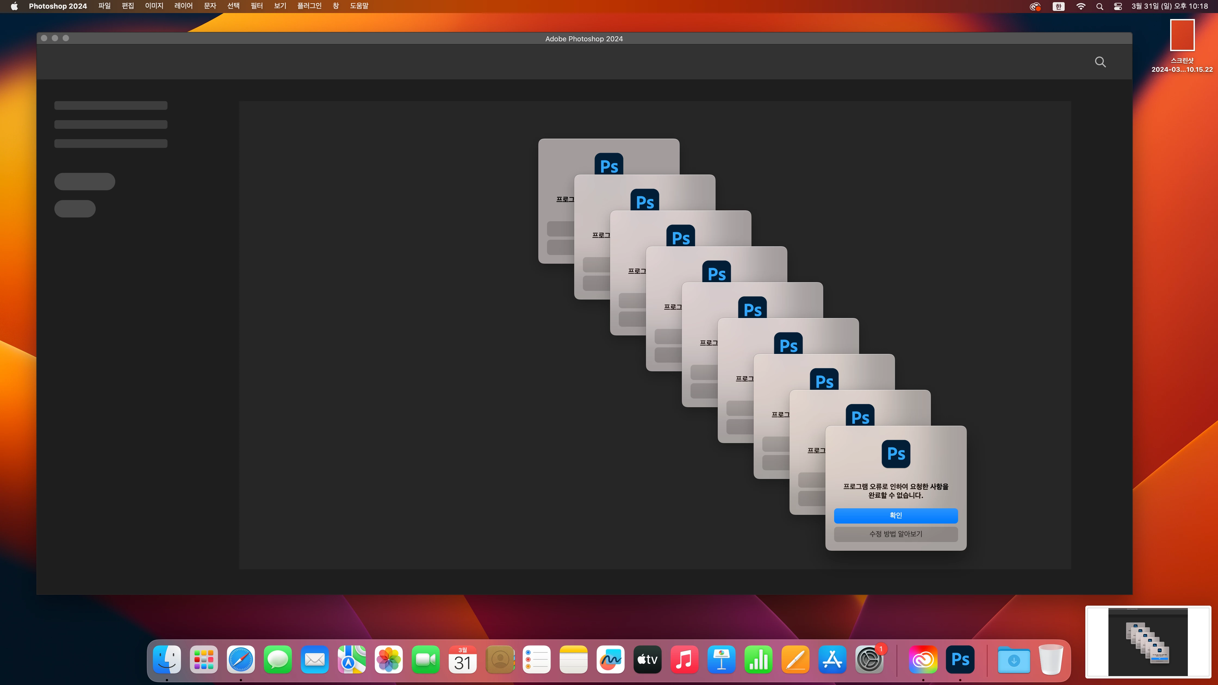1218x685 pixels.
Task: Click the 수정 방법 알아보기 button
Action: click(x=896, y=534)
